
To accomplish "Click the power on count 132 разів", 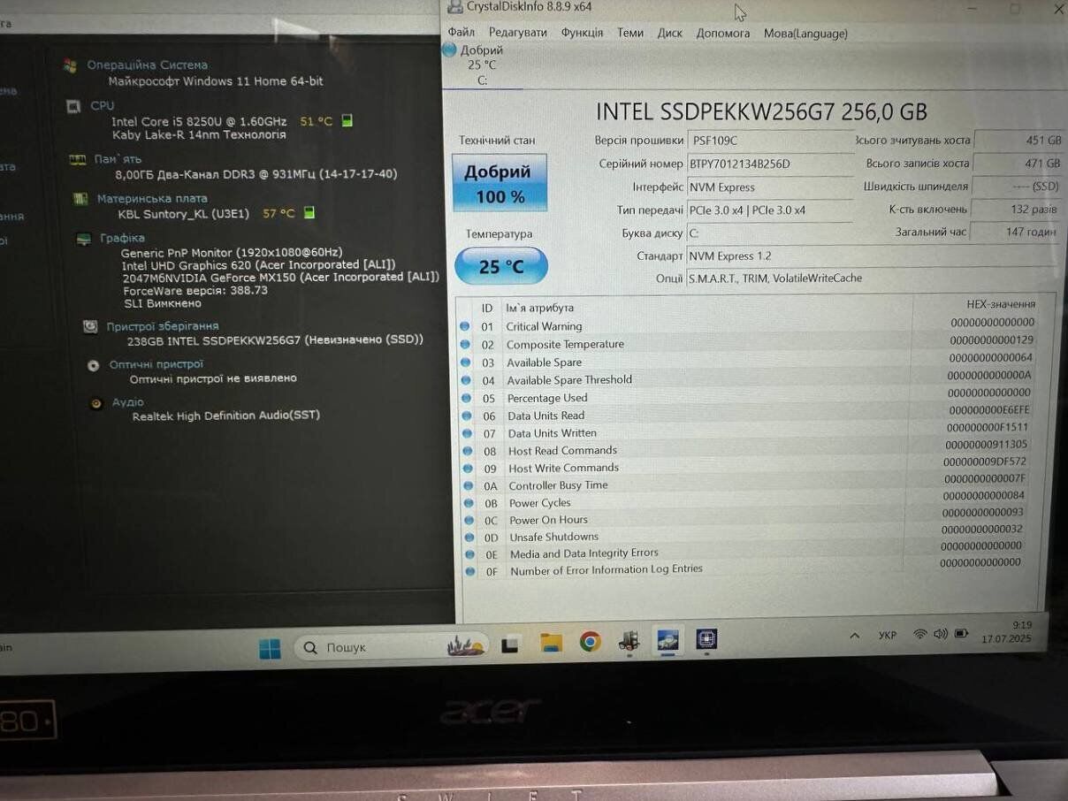I will click(x=1015, y=210).
